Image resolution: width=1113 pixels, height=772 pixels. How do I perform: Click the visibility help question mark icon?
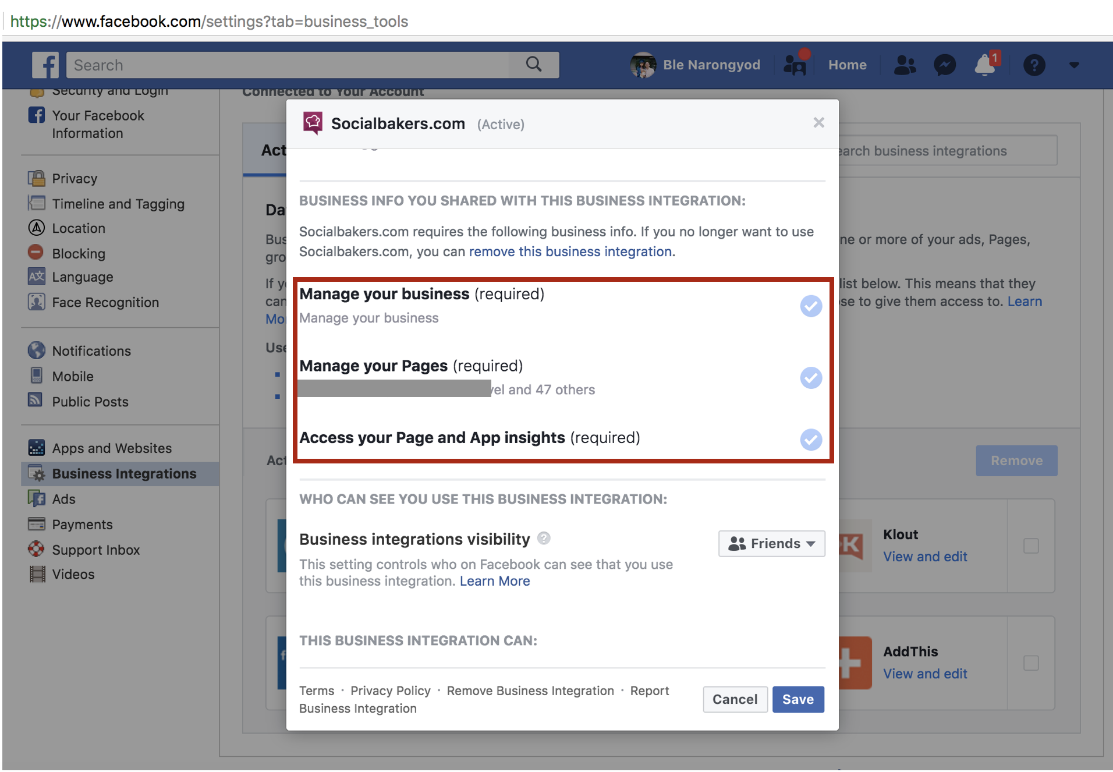(x=544, y=539)
